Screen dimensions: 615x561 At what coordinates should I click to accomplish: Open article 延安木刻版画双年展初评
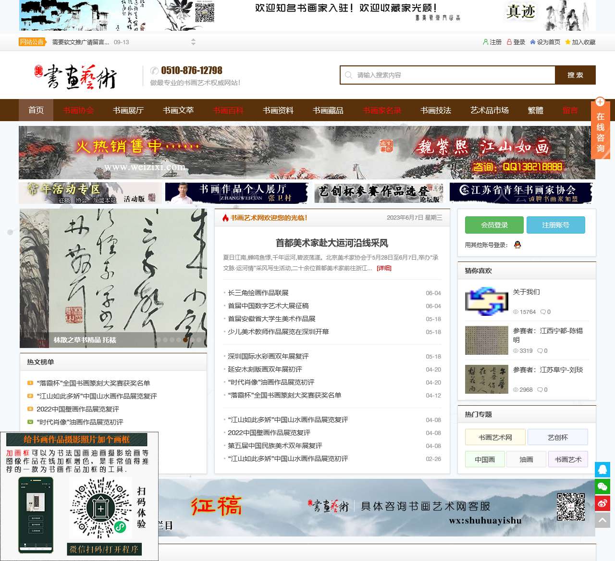tap(265, 369)
